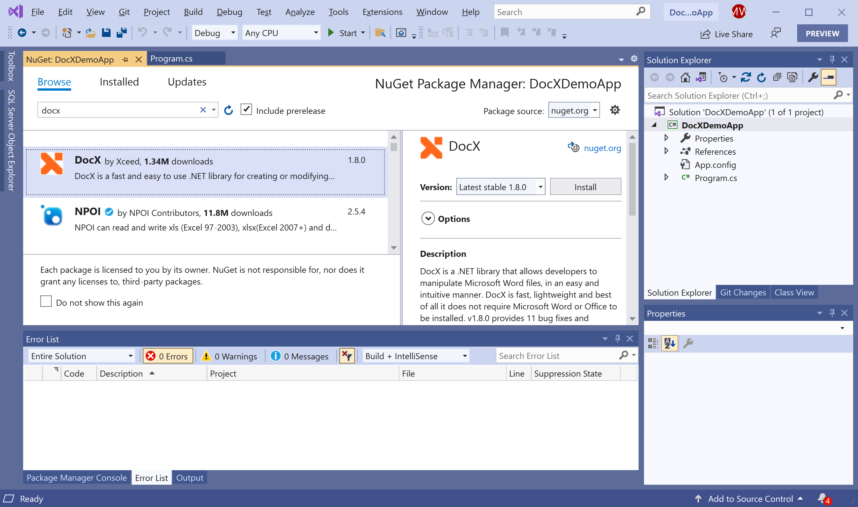The height and width of the screenshot is (507, 858).
Task: Sort Properties panel alphabetically
Action: (x=669, y=343)
